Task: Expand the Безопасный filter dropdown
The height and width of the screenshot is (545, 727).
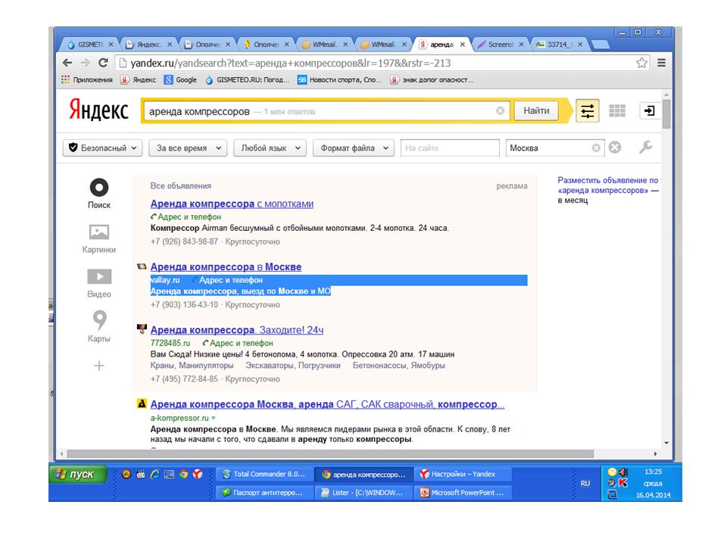Action: 102,148
